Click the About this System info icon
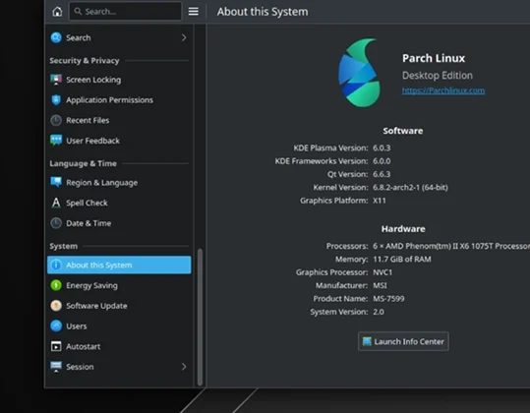Screen dimensions: 530x413 [56, 265]
